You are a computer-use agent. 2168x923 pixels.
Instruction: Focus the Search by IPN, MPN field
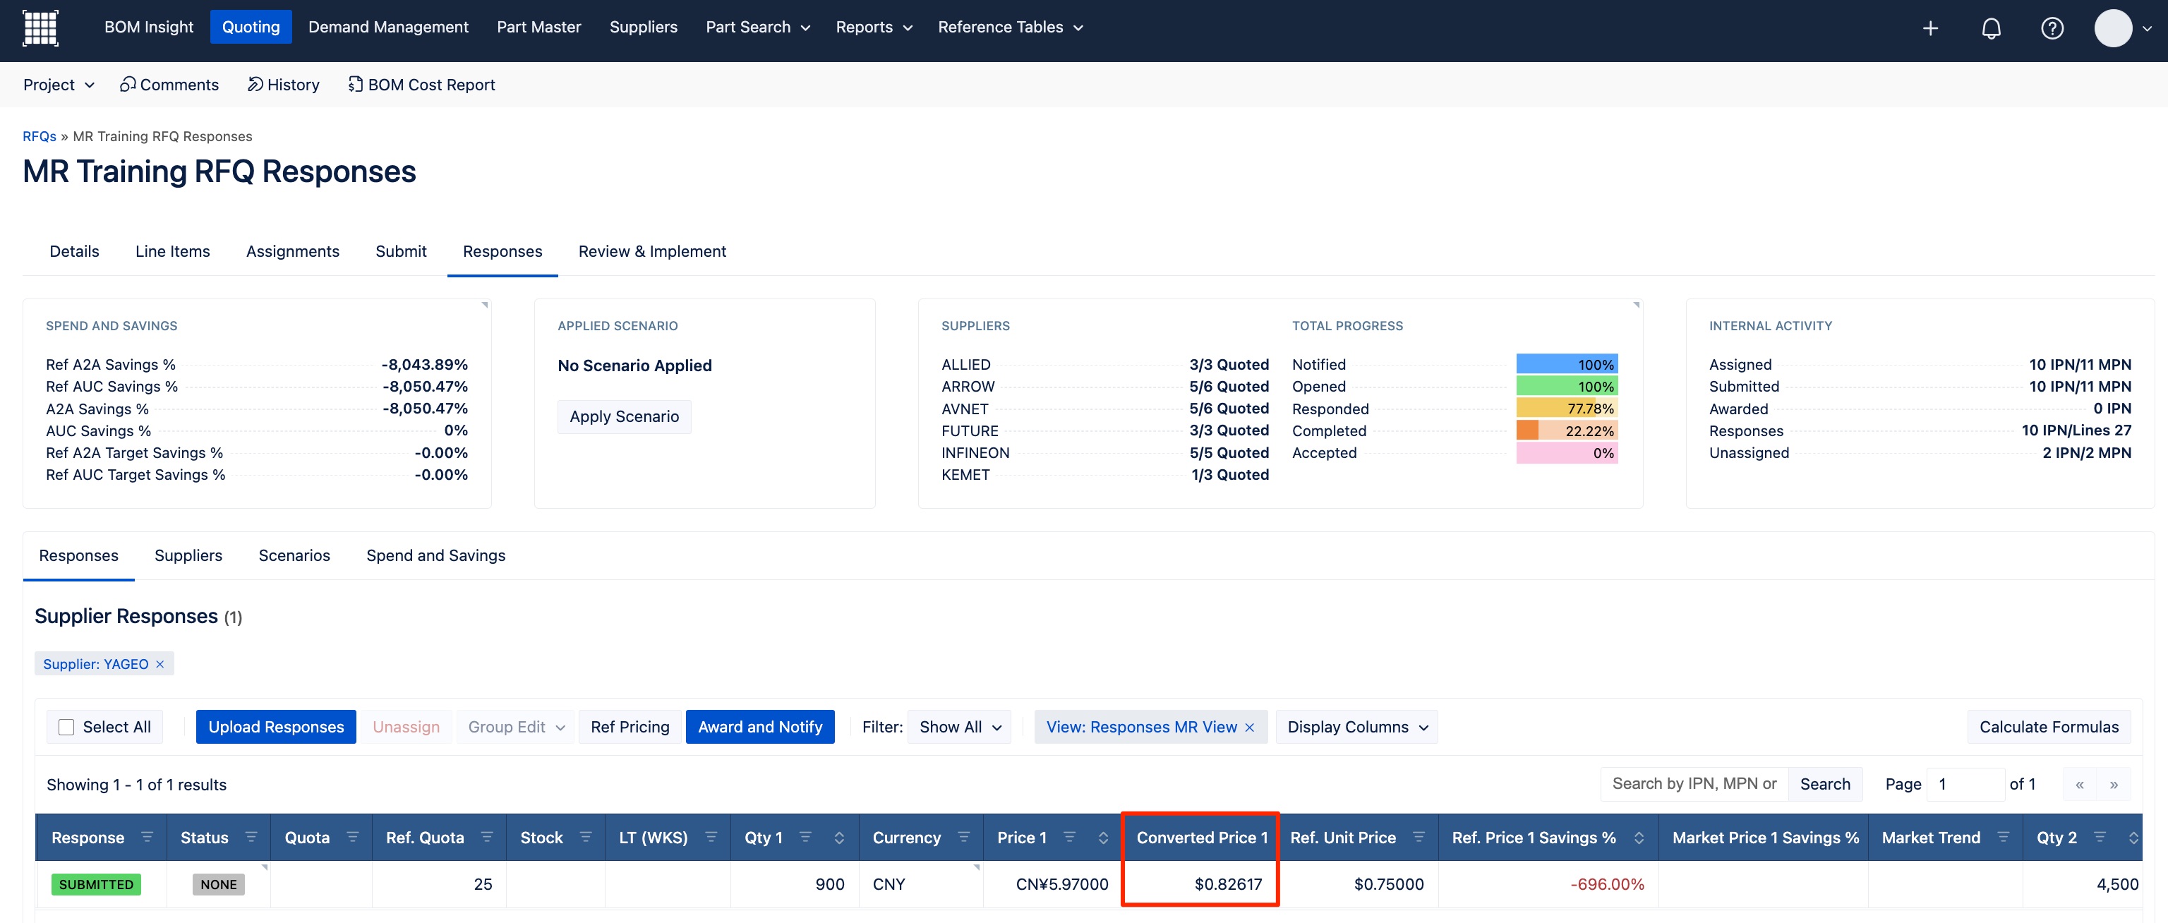point(1694,784)
